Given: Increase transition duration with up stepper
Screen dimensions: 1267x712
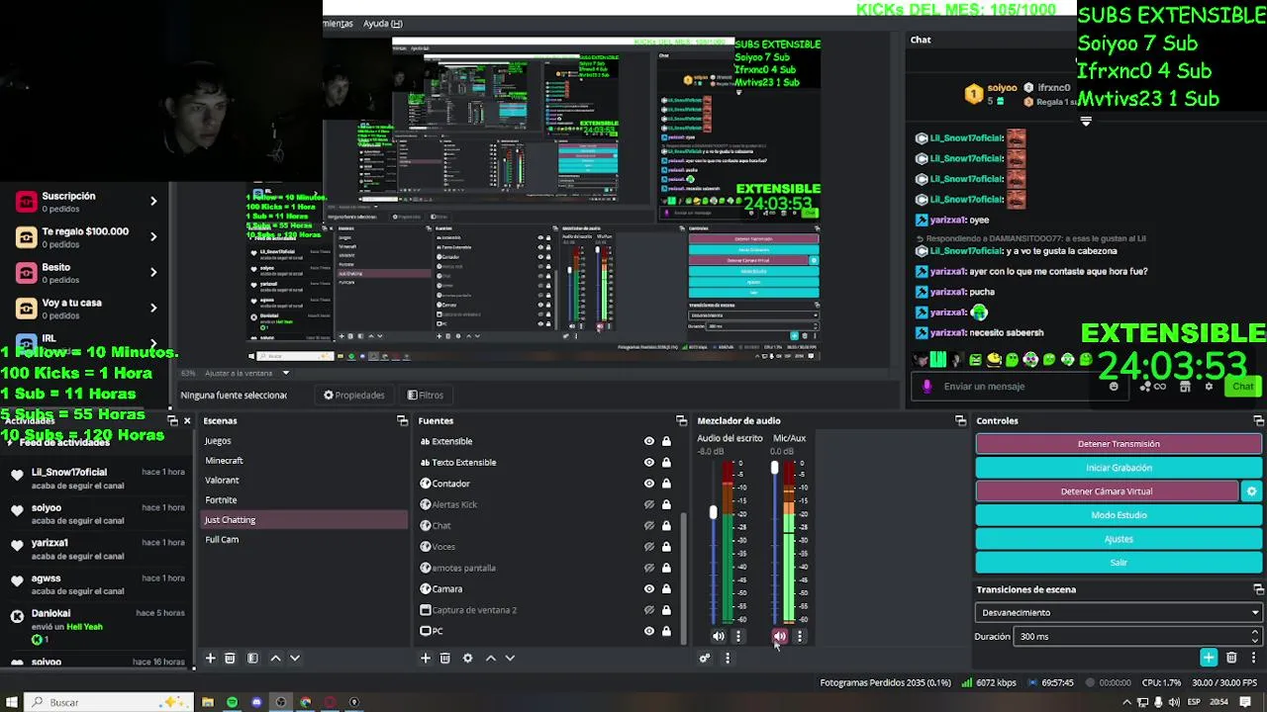Looking at the screenshot, I should tap(1255, 632).
